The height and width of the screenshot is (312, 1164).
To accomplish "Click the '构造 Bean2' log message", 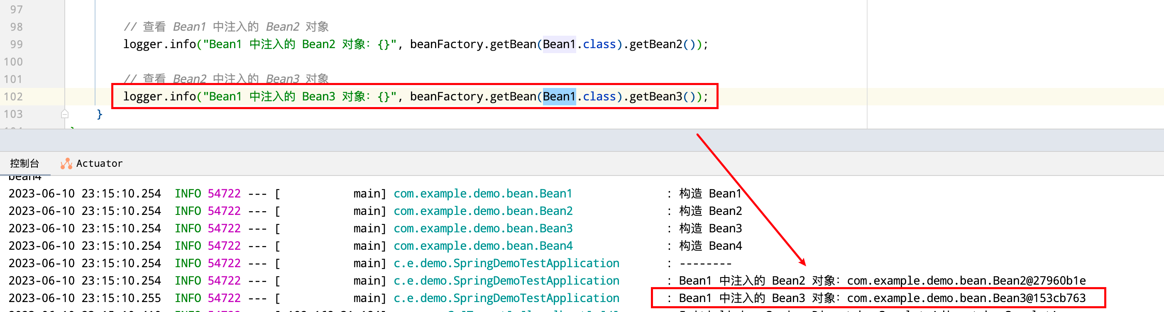I will (710, 211).
